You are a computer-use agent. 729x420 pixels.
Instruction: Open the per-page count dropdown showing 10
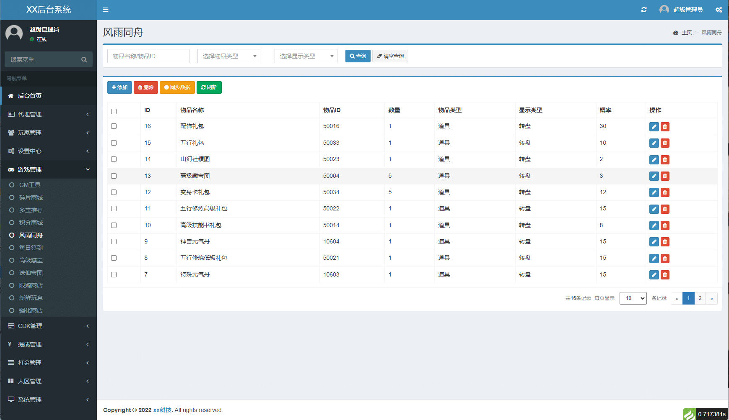pyautogui.click(x=633, y=298)
